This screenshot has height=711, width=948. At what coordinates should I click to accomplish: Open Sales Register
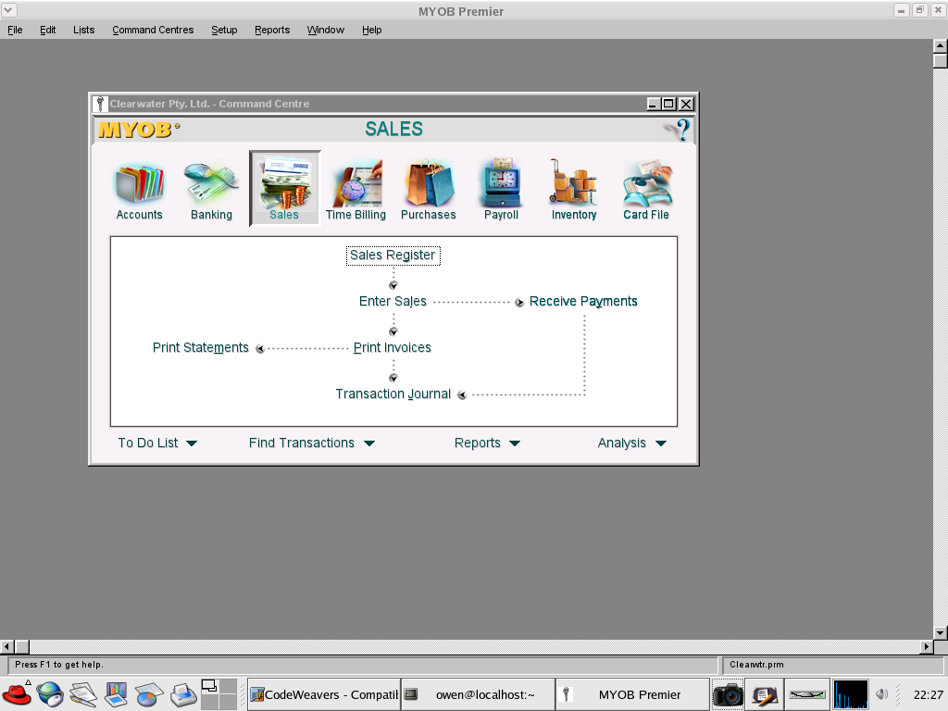click(x=393, y=256)
